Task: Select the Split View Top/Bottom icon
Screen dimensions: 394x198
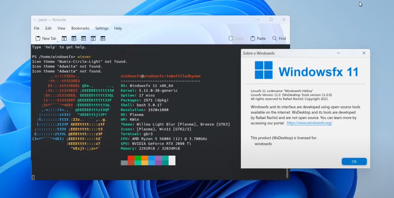Action: tap(74, 38)
